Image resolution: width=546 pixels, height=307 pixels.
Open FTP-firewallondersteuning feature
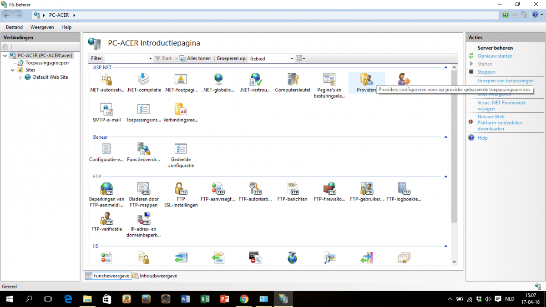pyautogui.click(x=329, y=192)
